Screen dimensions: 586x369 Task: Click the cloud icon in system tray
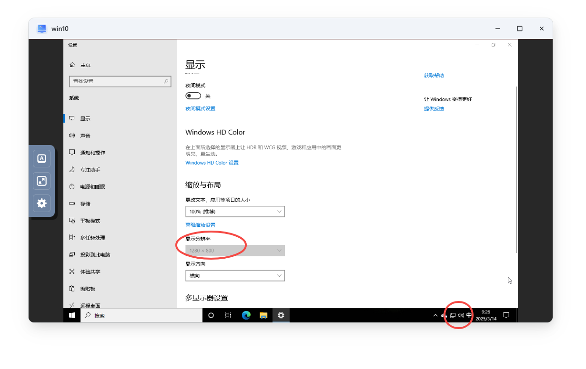point(444,315)
